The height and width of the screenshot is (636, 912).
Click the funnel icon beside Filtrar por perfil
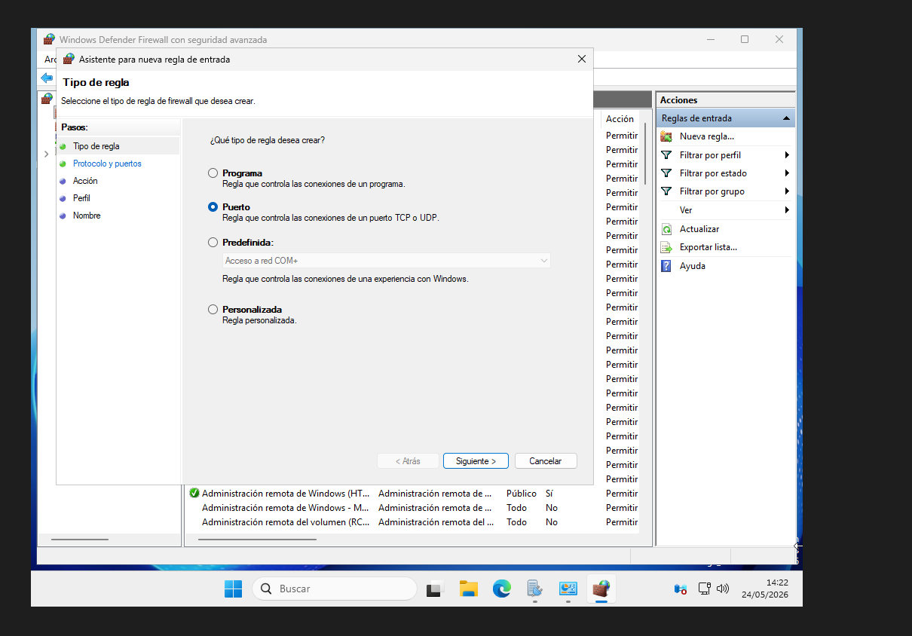click(x=666, y=155)
